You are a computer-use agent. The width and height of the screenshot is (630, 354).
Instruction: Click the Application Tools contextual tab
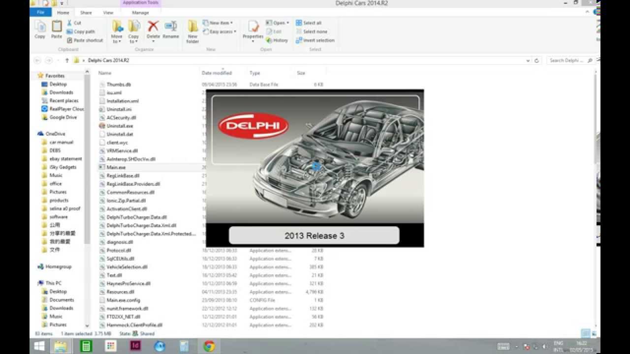click(140, 3)
